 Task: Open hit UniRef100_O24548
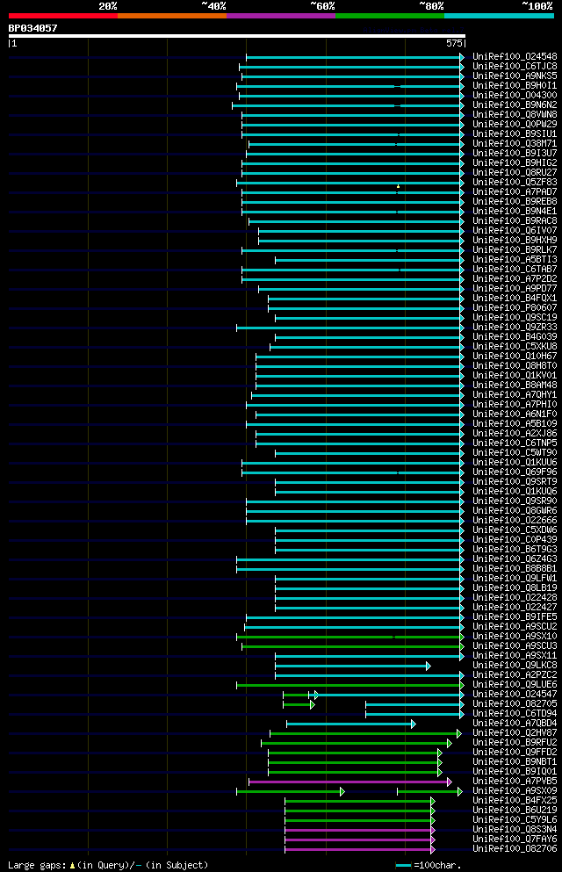[515, 57]
